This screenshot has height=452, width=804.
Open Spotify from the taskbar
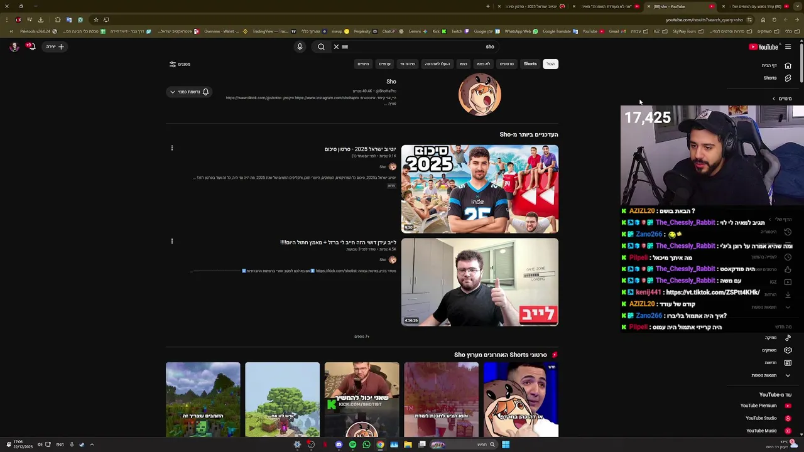pyautogui.click(x=352, y=444)
